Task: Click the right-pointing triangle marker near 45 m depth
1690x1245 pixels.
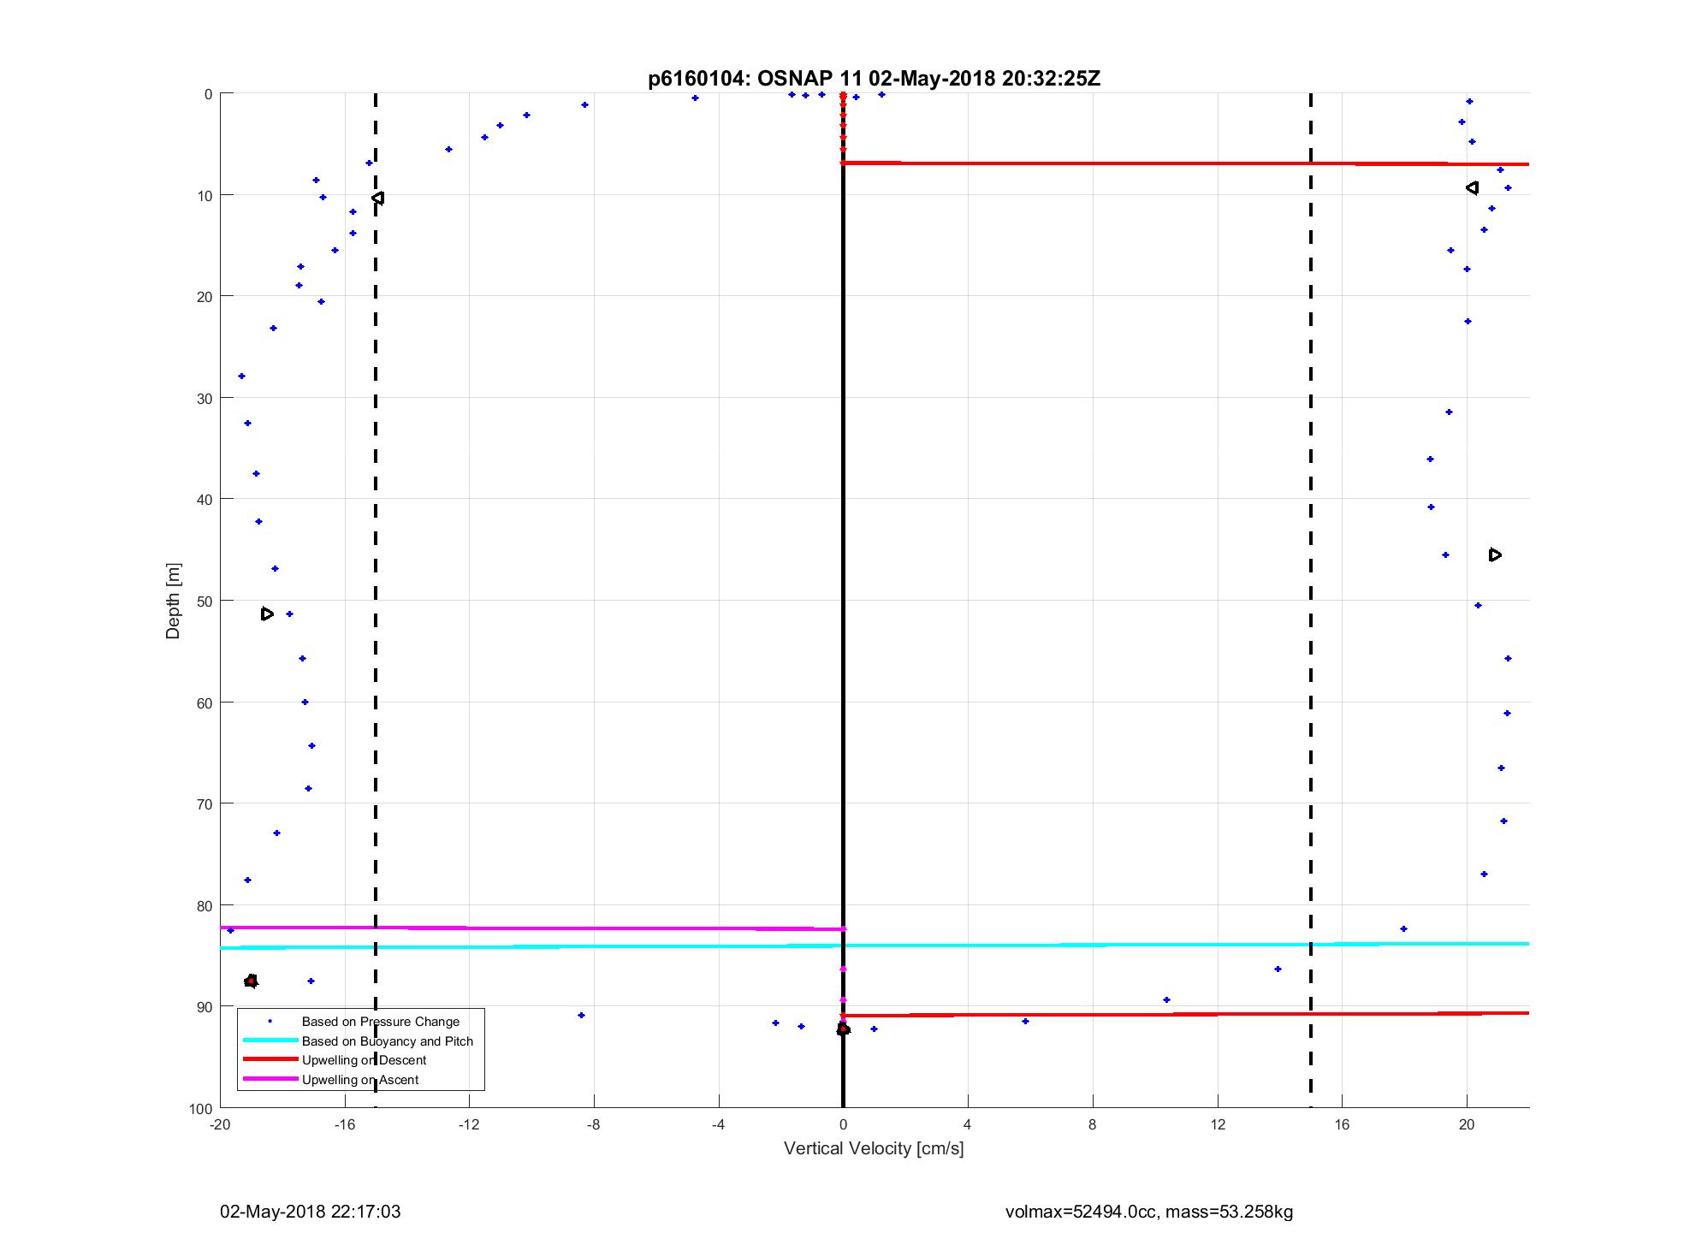Action: [x=1495, y=554]
